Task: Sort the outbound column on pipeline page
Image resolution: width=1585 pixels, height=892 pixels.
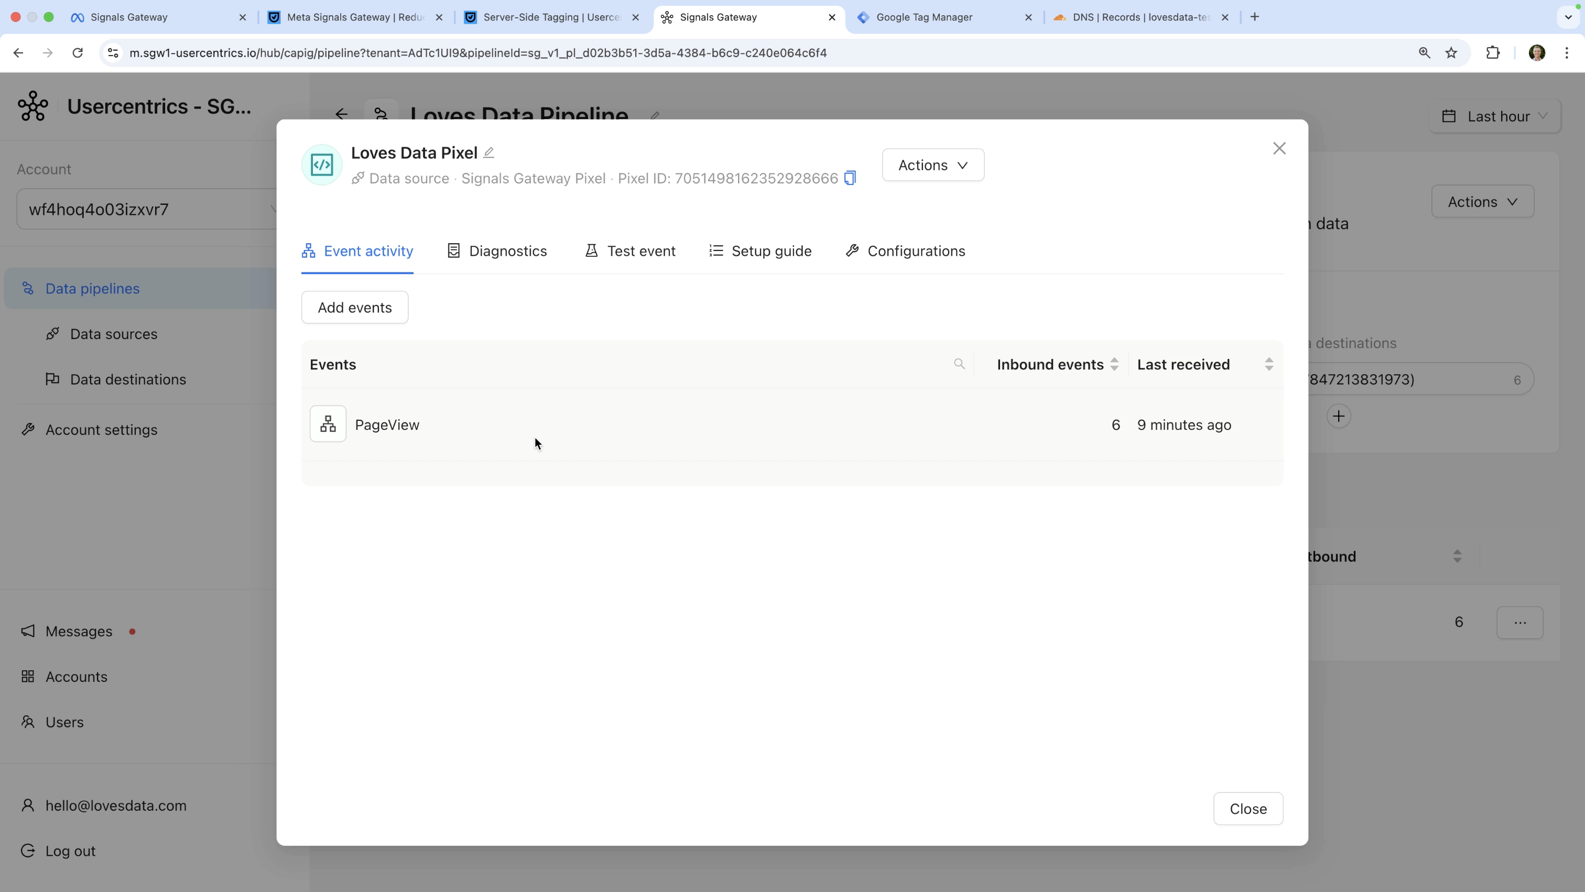Action: 1457,556
